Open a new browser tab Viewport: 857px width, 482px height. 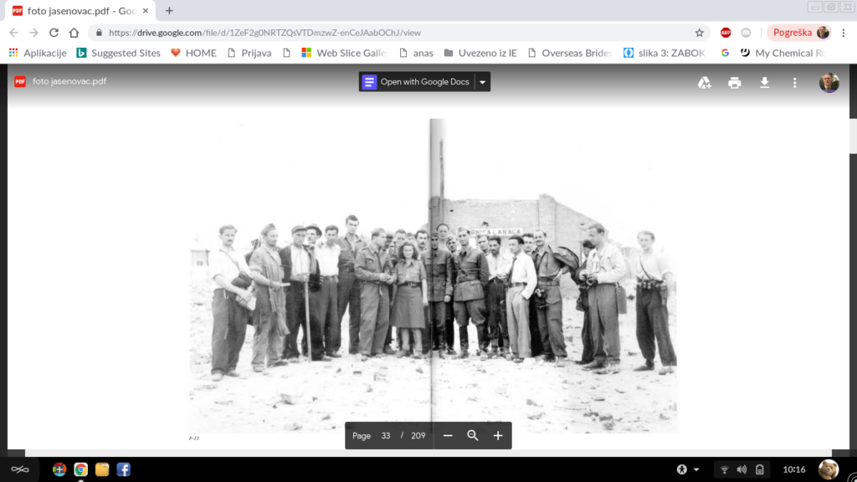(169, 11)
